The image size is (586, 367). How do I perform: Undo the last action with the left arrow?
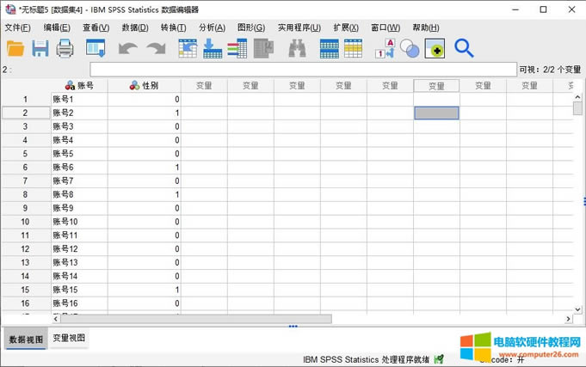[x=127, y=49]
